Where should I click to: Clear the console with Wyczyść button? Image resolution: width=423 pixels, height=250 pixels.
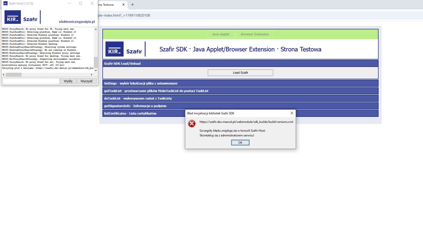(87, 81)
